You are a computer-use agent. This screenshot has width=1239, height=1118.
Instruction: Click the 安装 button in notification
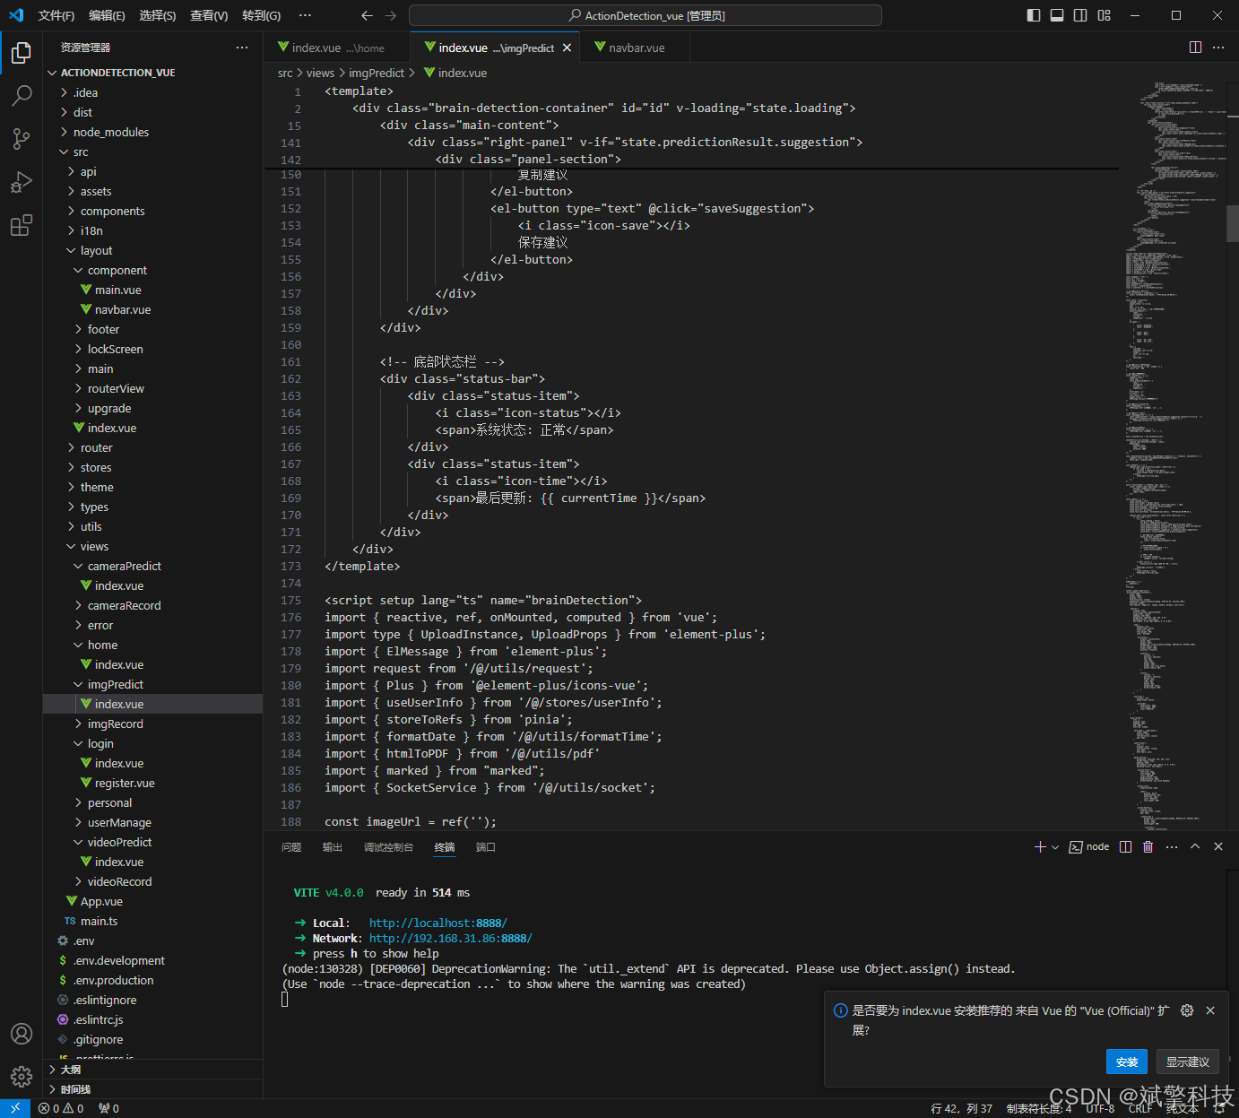pyautogui.click(x=1126, y=1062)
